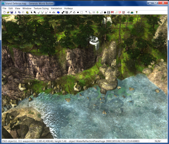Viewport: 169px width, 144px height.
Task: Select the red polygon area tool
Action: tap(120, 12)
